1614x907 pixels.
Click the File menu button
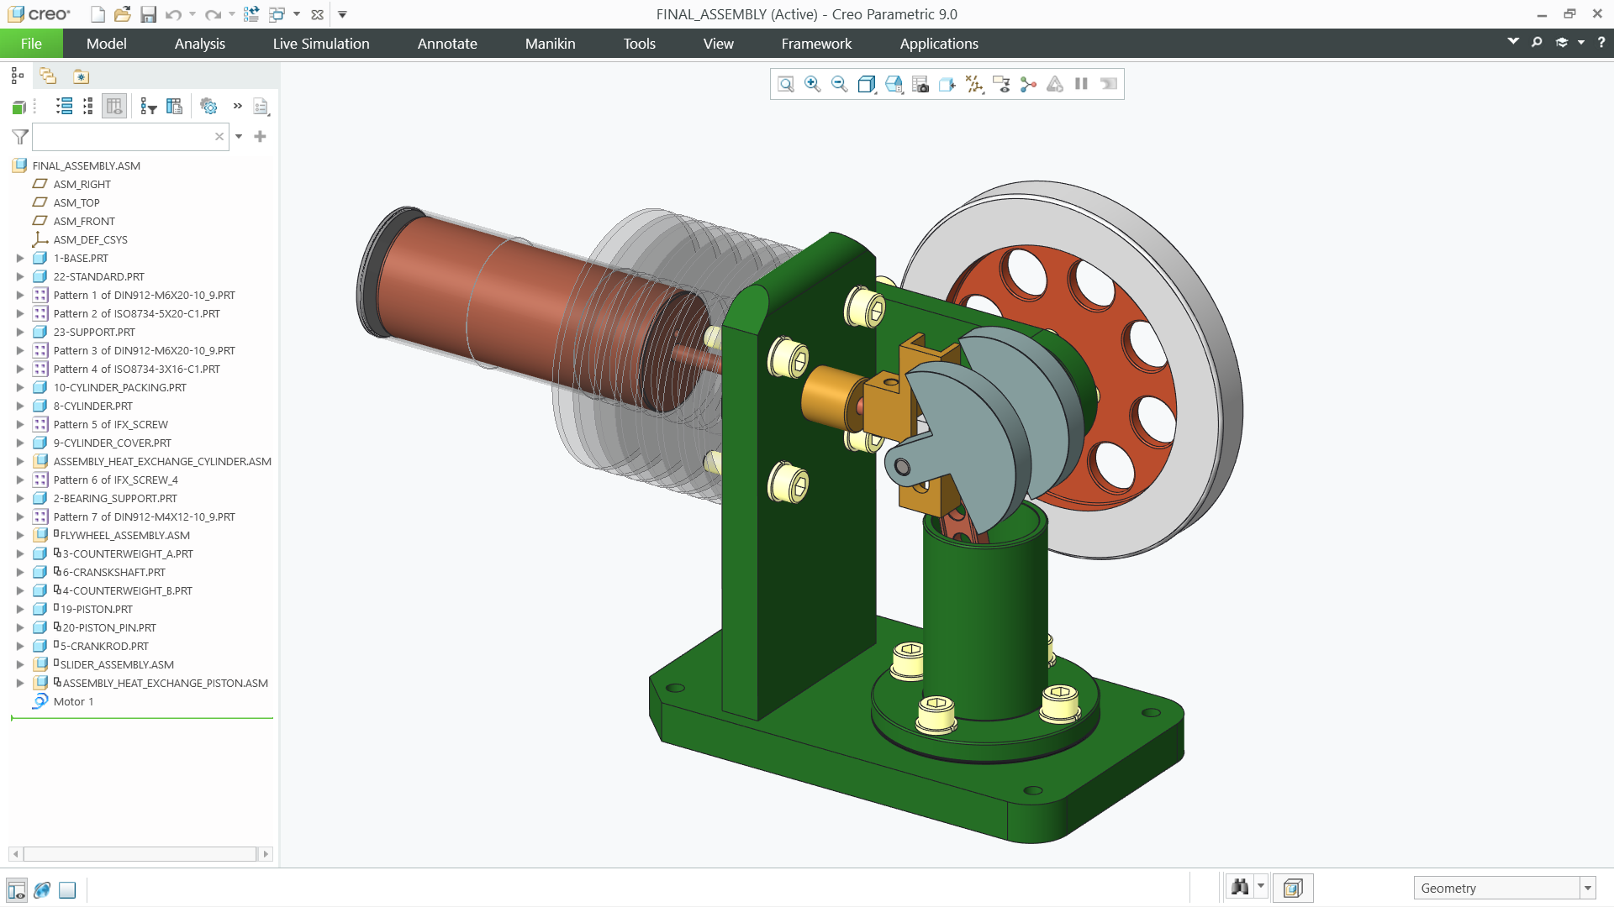[31, 44]
